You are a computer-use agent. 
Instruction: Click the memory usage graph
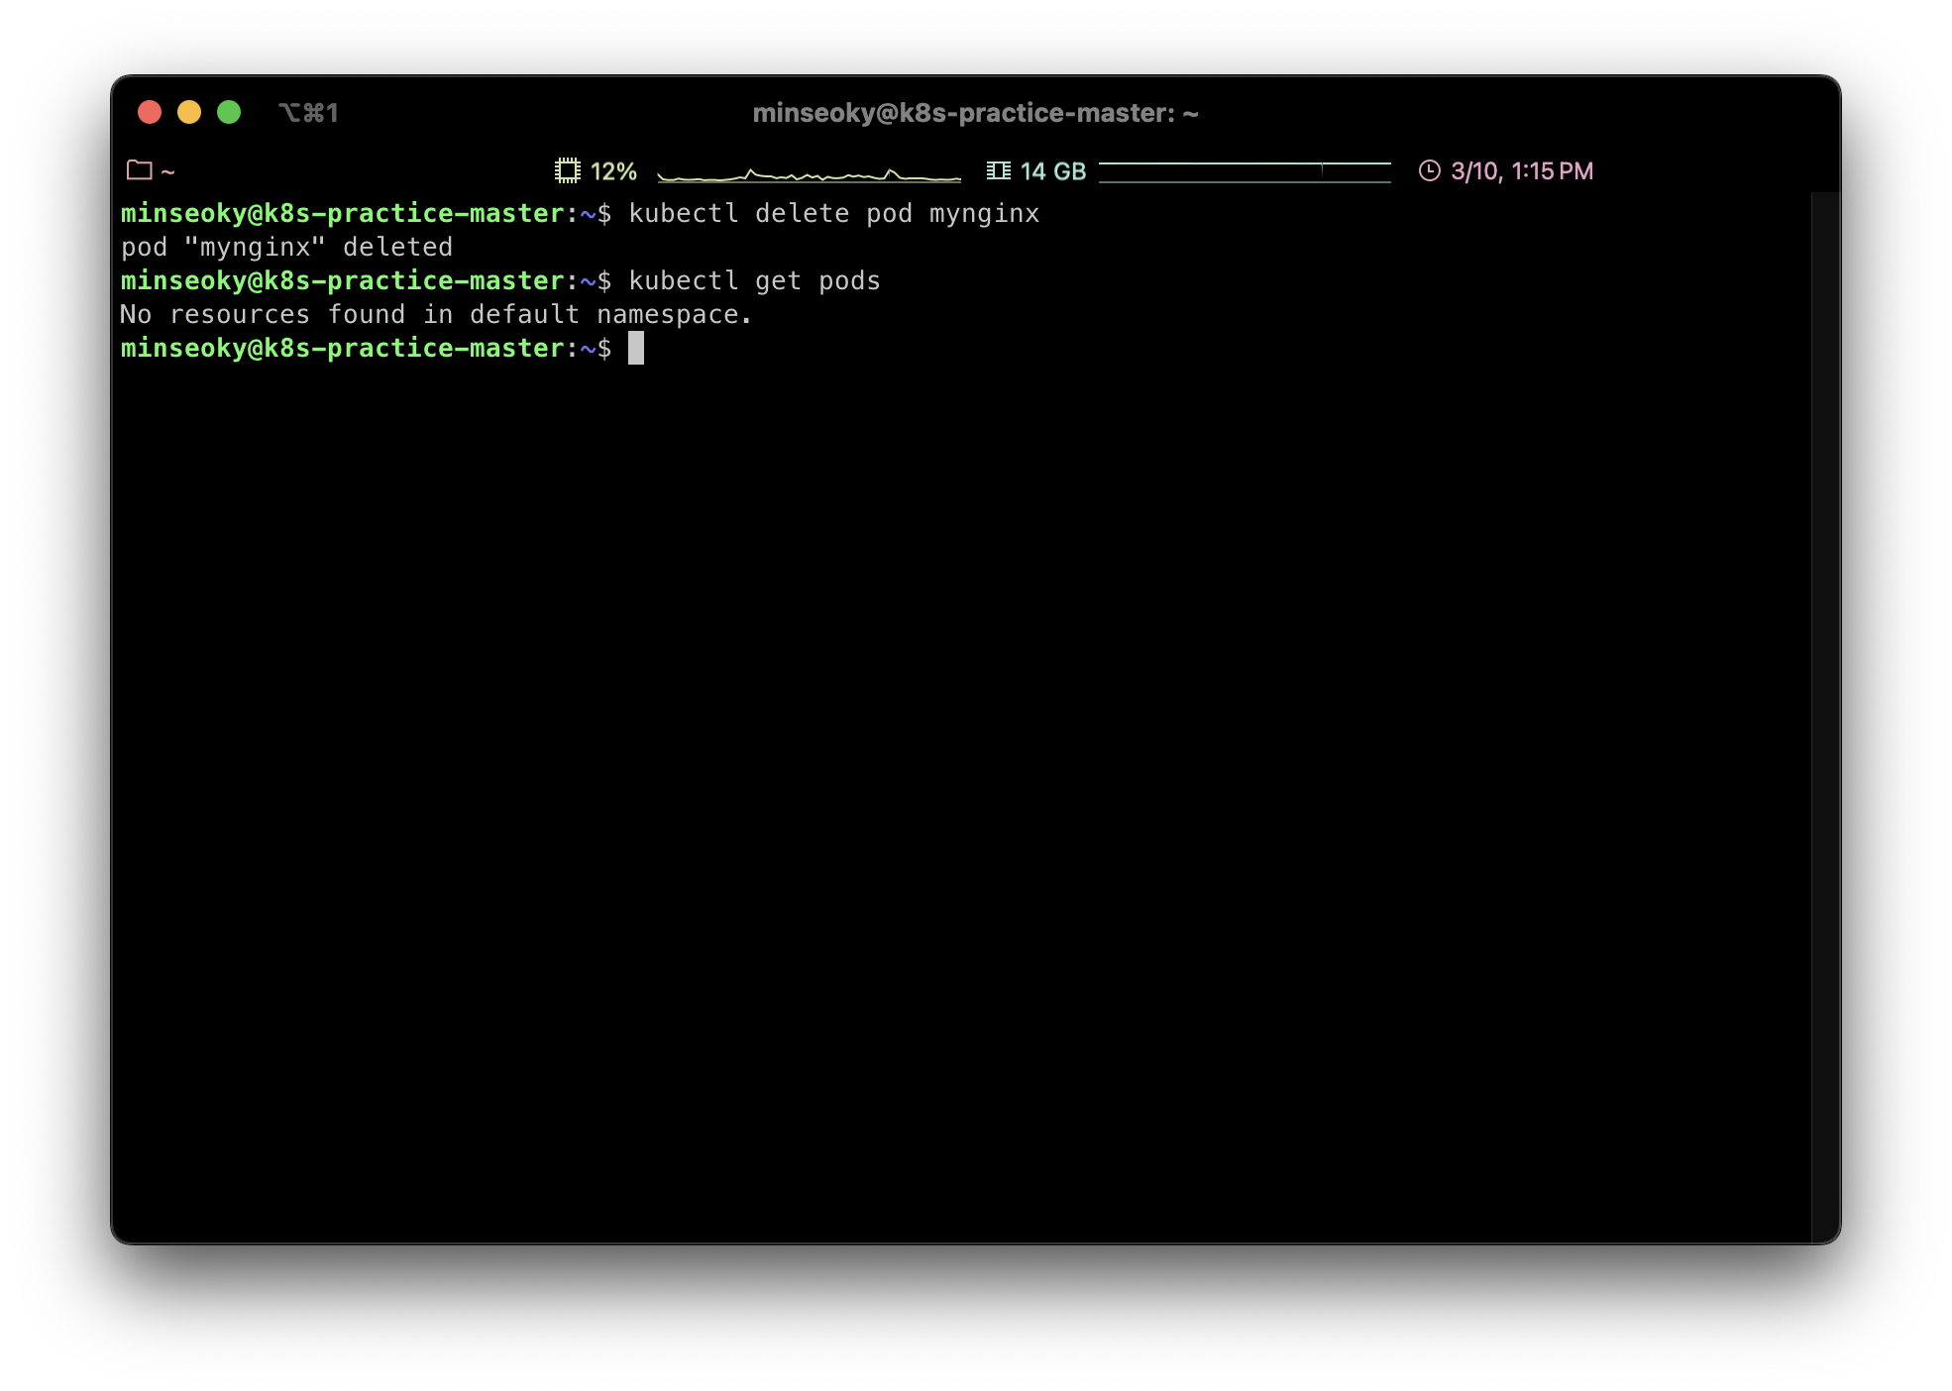click(x=1245, y=171)
